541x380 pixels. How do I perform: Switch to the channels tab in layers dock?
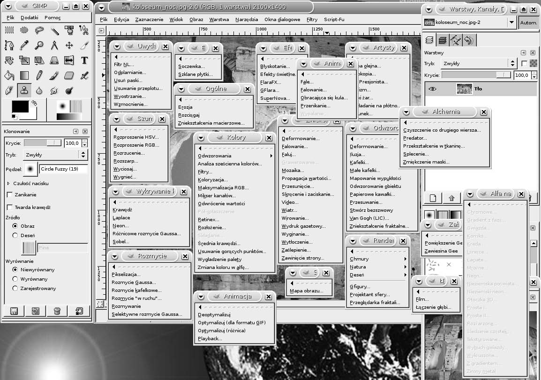pos(443,40)
